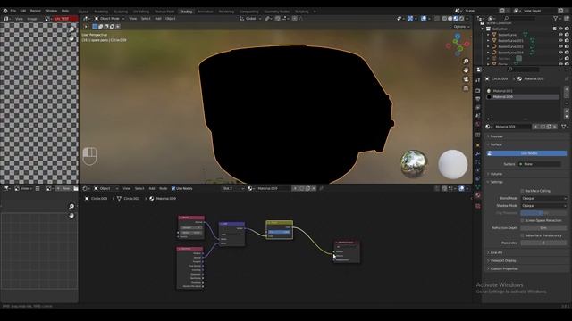Collapse the Settings panel
Viewport: 572px width, 321px height.
(x=497, y=182)
